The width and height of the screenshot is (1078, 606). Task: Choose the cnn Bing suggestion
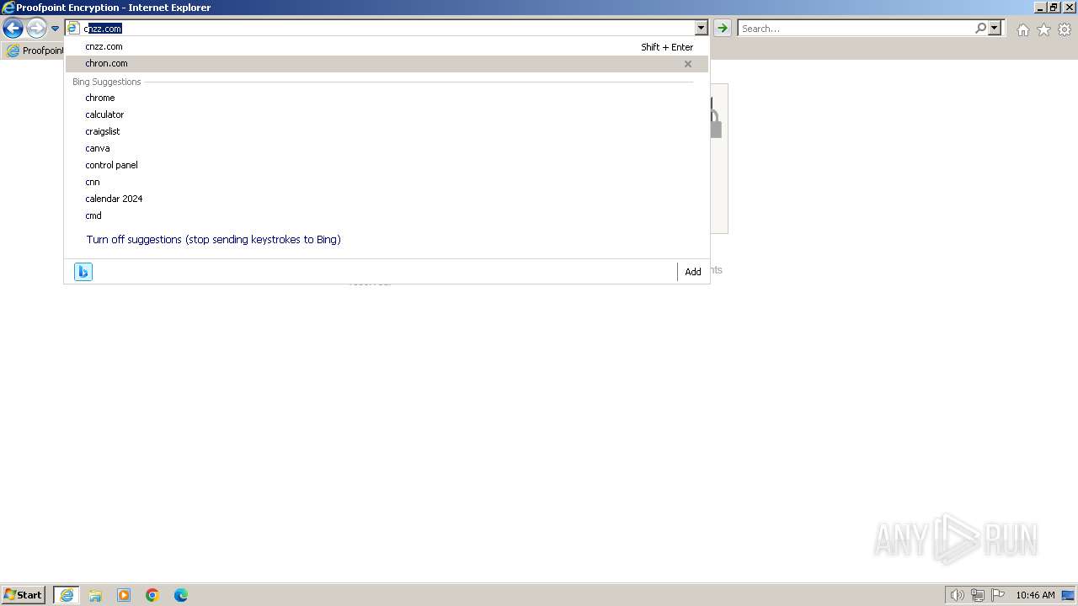pos(387,182)
